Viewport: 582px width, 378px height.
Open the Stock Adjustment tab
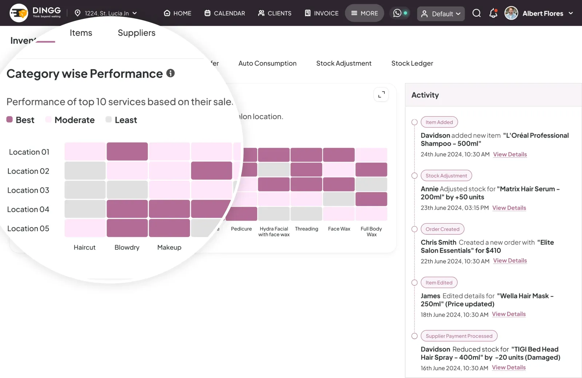coord(344,63)
